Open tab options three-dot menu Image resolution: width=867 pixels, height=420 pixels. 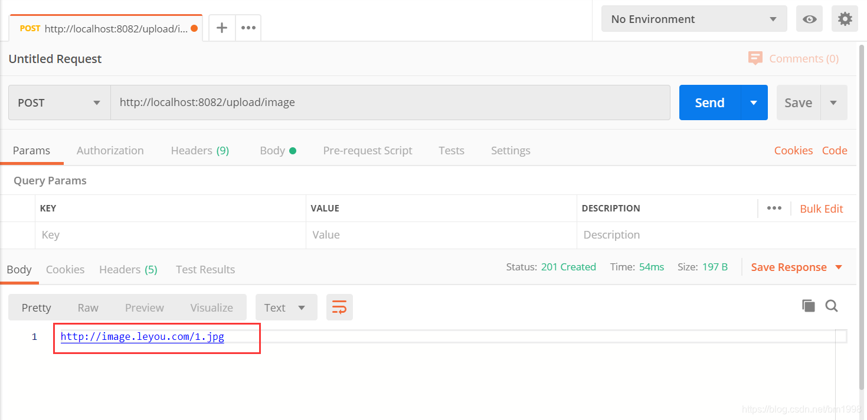248,28
